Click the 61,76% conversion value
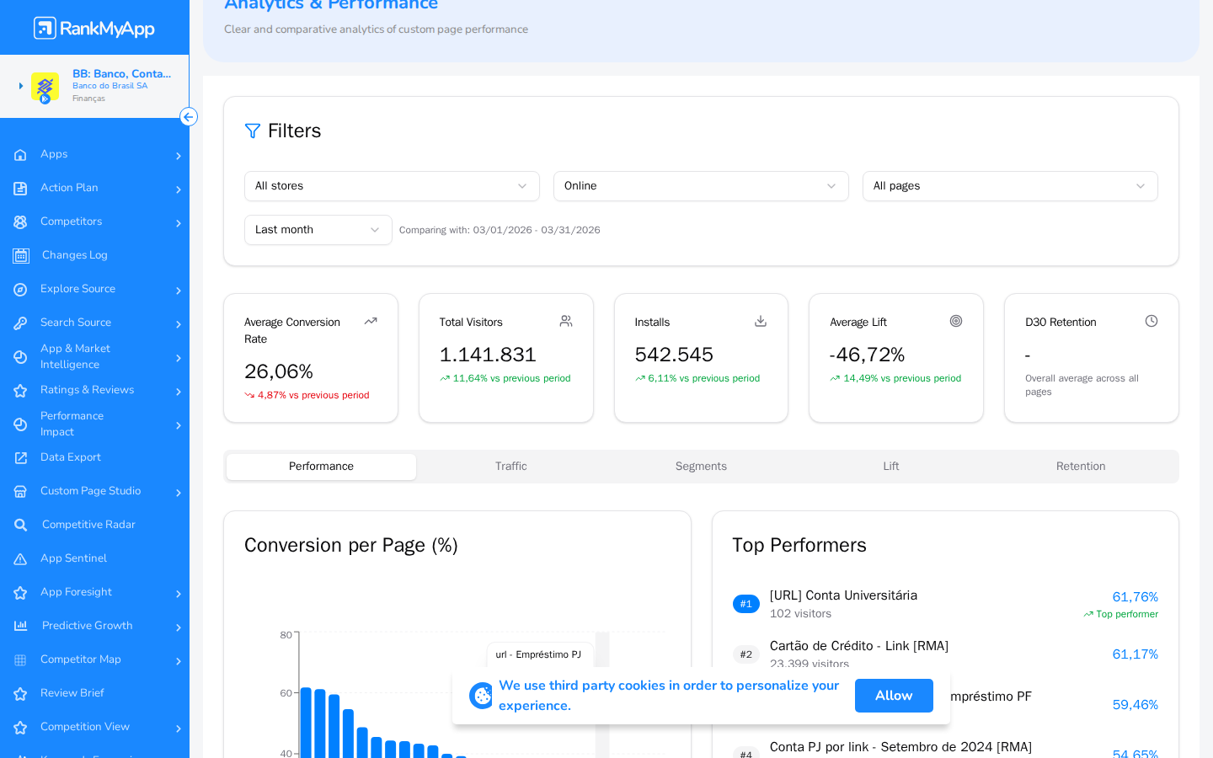The image size is (1213, 758). pos(1135,597)
